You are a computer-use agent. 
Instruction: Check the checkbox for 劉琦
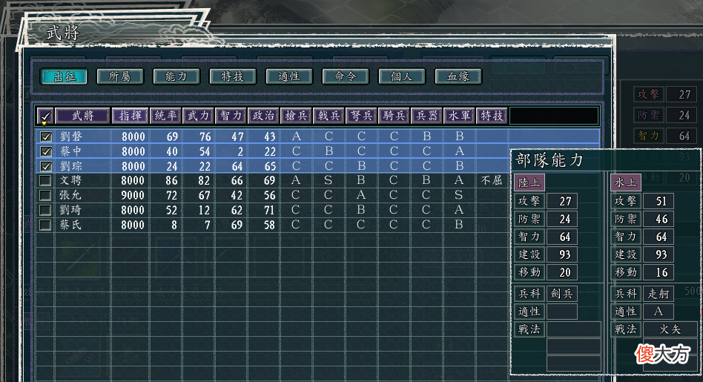45,210
